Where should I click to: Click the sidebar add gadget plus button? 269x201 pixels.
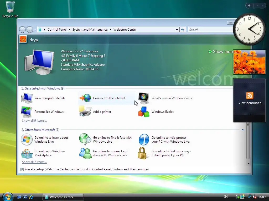pos(249,5)
